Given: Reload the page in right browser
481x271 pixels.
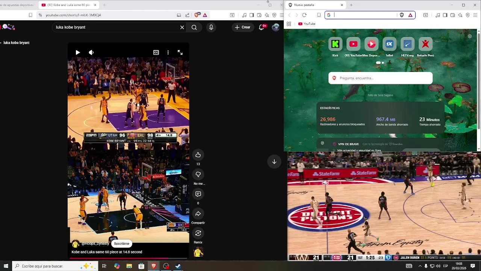Looking at the screenshot, I should (x=304, y=15).
